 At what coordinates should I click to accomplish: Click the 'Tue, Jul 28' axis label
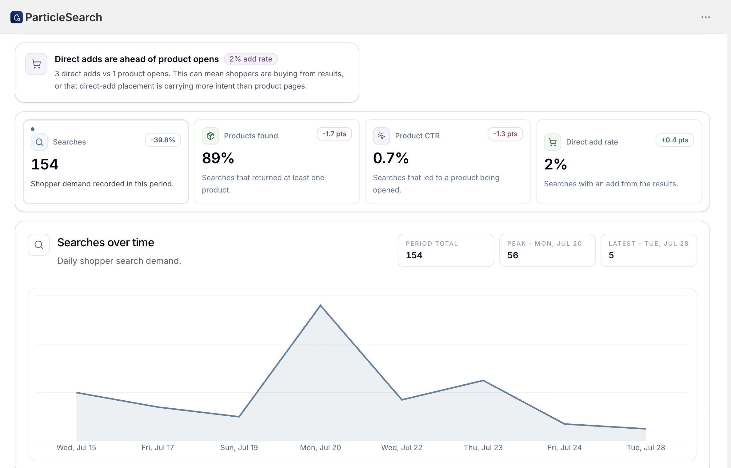click(x=646, y=448)
